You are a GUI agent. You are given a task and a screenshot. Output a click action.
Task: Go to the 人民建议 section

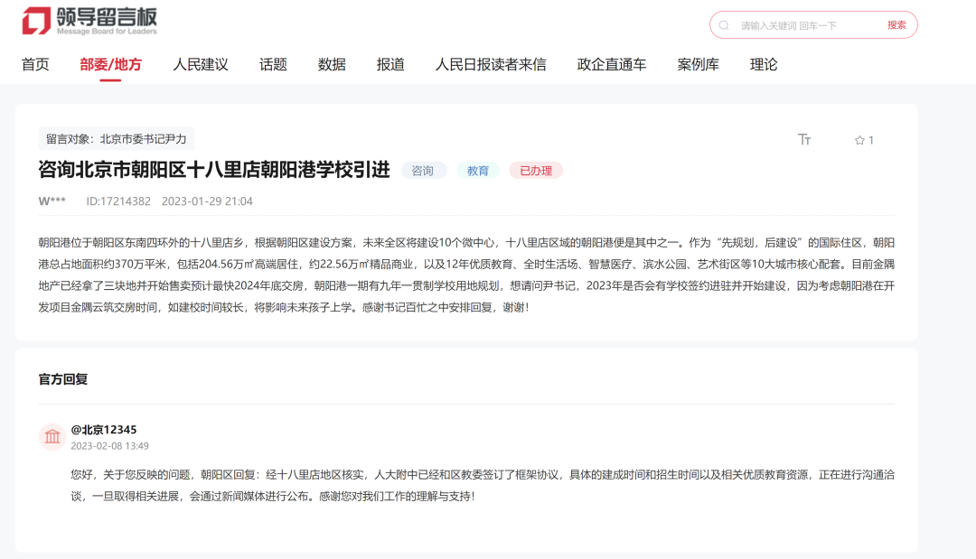[x=201, y=65]
